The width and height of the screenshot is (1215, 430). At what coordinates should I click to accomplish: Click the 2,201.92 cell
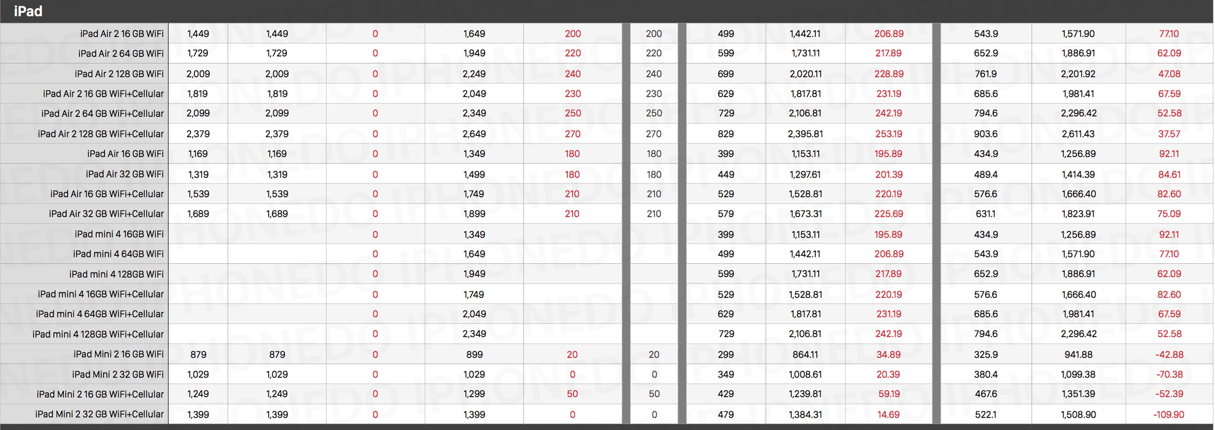coord(1078,74)
